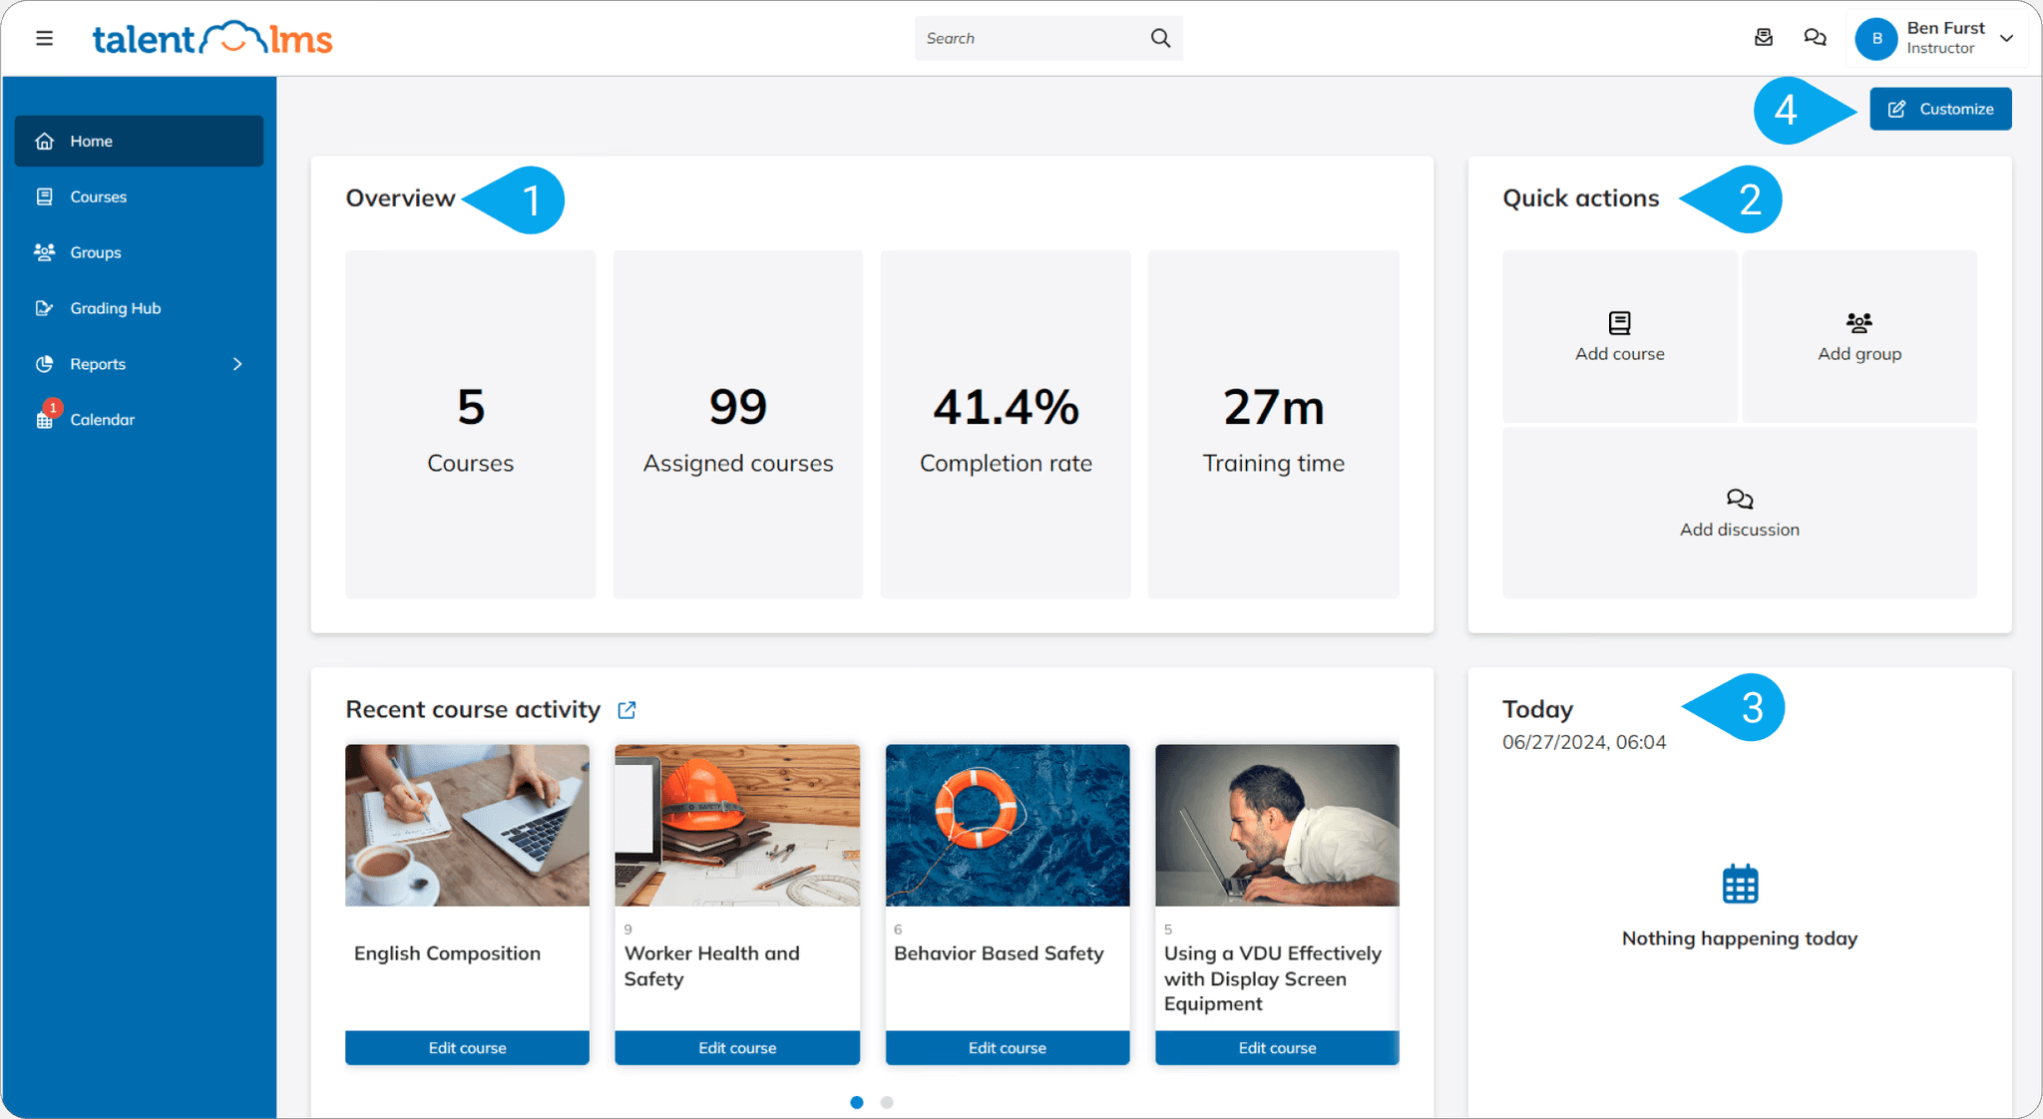The width and height of the screenshot is (2043, 1119).
Task: Open Grading Hub in the sidebar
Action: coord(115,308)
